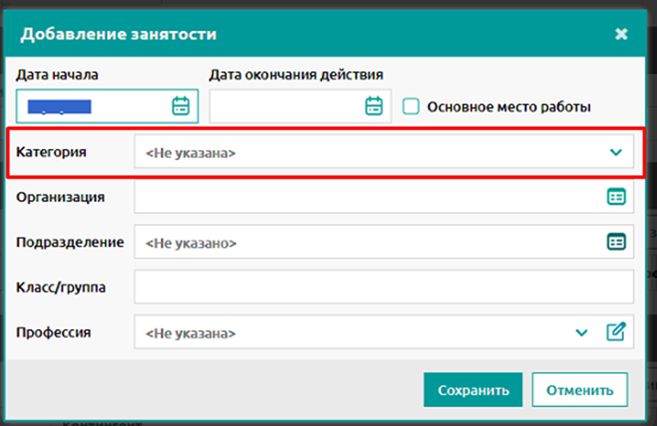Open the Категория combo box showing <Не указана>
657x426 pixels.
(383, 151)
